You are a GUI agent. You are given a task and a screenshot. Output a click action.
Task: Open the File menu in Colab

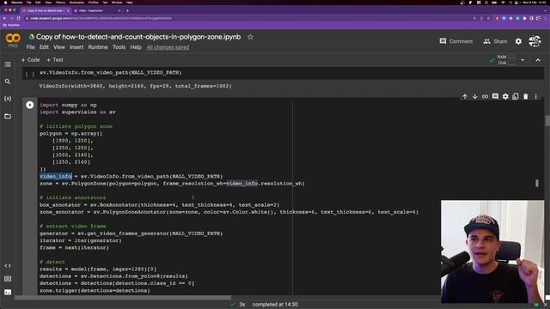tap(31, 47)
